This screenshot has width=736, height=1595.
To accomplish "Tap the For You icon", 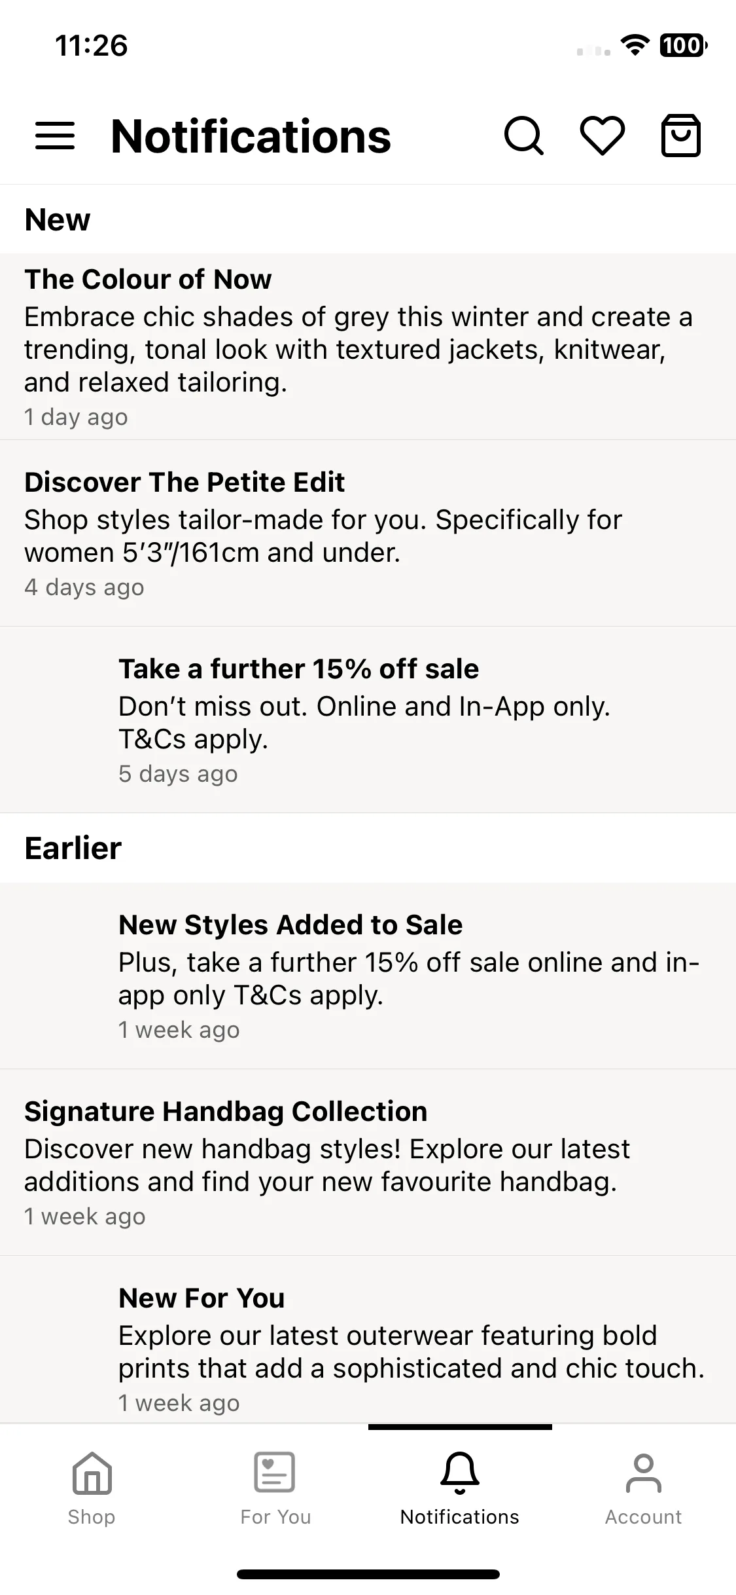I will pos(275,1472).
